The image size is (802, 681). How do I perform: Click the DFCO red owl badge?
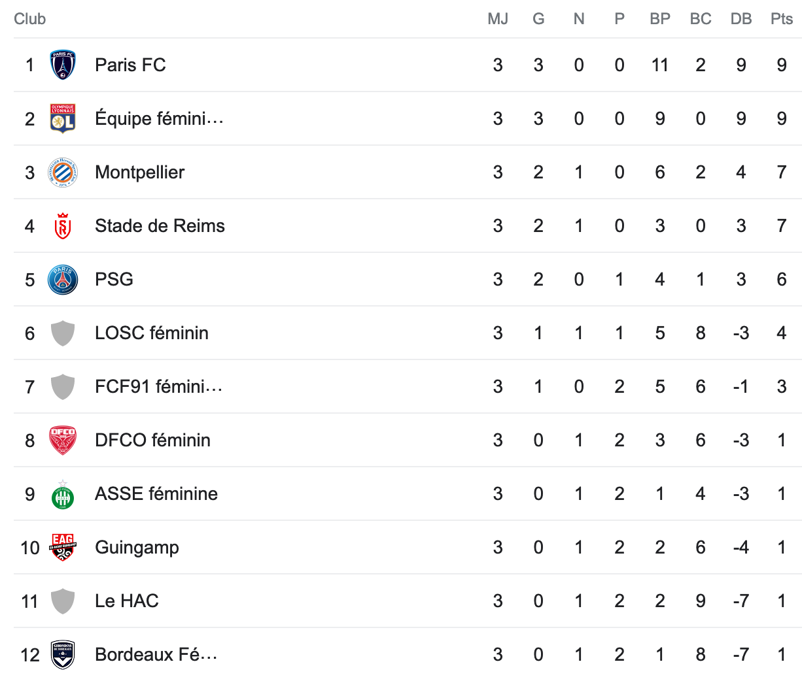pos(63,440)
